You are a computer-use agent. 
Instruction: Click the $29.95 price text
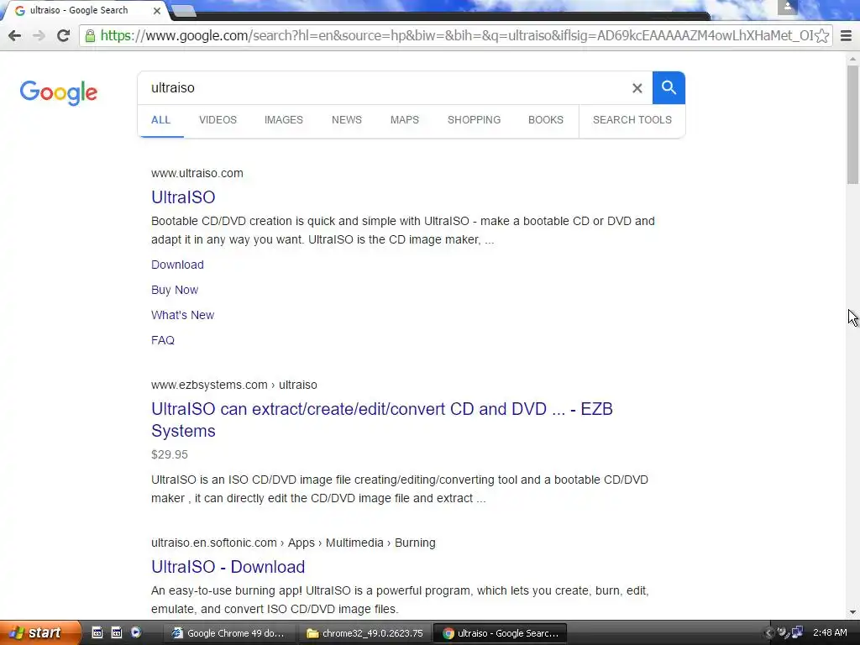tap(170, 454)
